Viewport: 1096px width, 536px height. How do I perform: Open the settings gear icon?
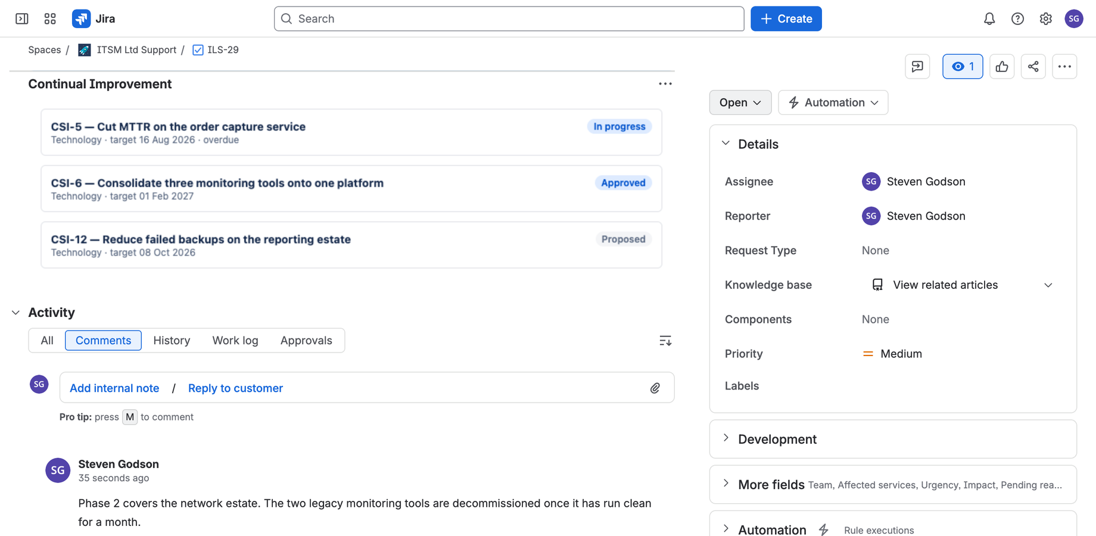pos(1046,18)
